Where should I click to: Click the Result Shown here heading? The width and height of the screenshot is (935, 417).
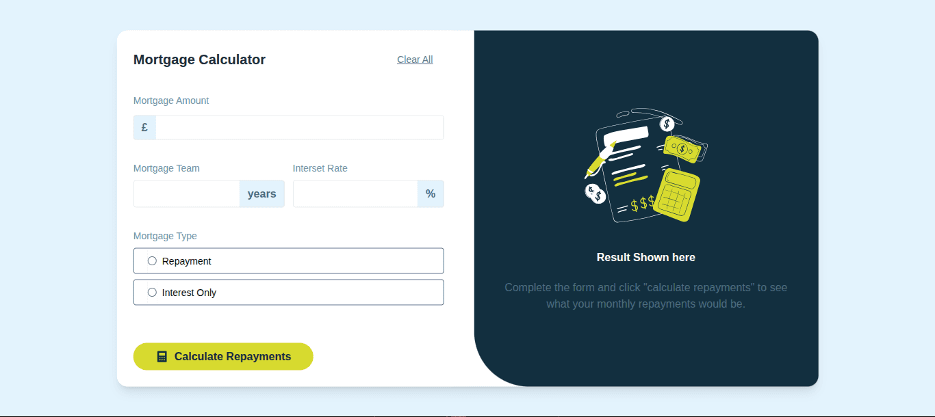coord(646,258)
